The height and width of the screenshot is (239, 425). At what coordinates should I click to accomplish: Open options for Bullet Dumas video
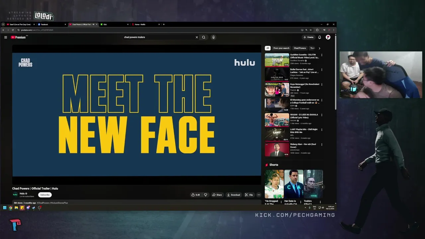(x=321, y=70)
